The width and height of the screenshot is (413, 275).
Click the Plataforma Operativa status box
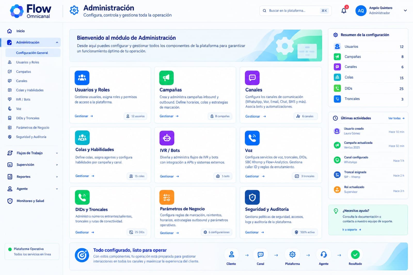point(32,252)
